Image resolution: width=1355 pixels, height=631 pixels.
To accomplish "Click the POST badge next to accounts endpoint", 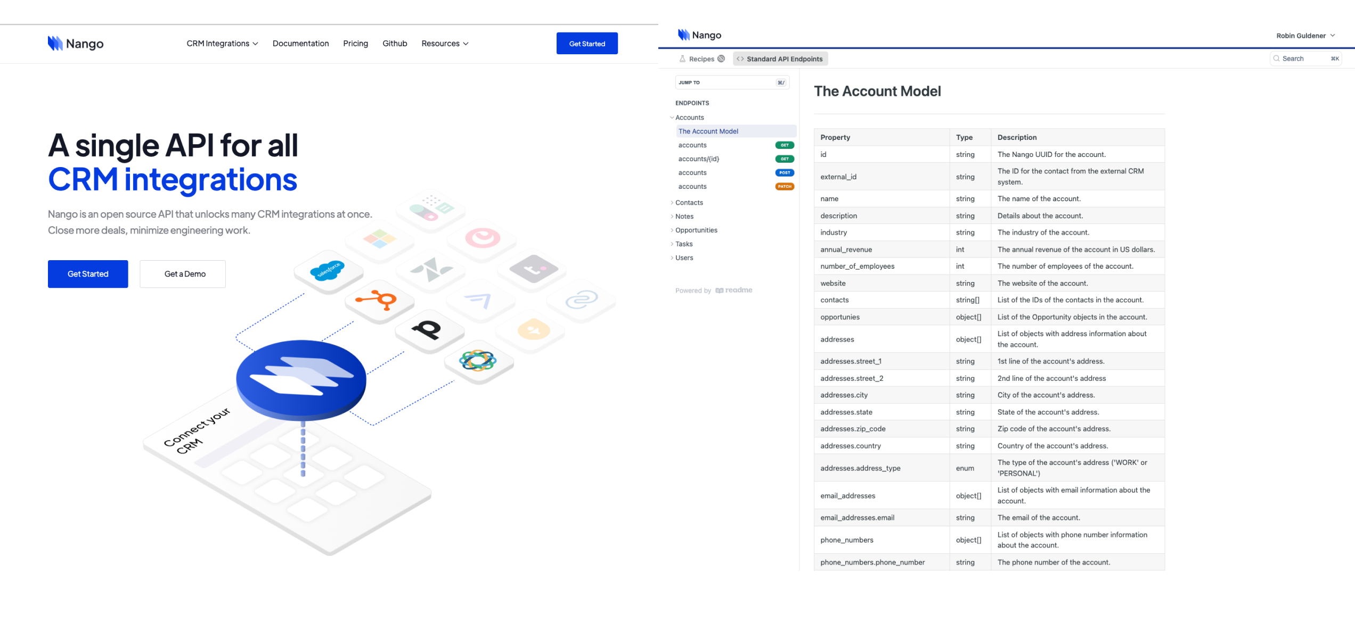I will (784, 172).
